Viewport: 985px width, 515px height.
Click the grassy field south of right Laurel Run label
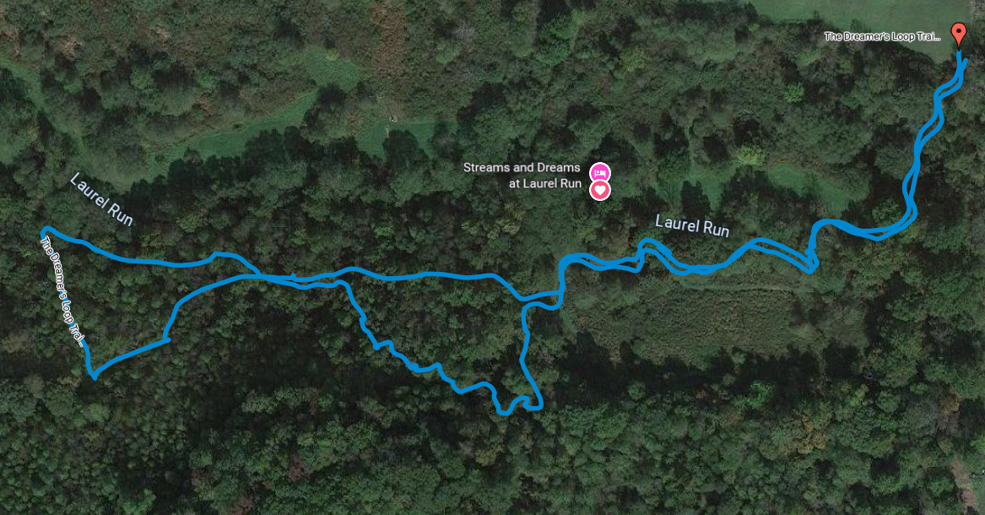click(x=697, y=317)
